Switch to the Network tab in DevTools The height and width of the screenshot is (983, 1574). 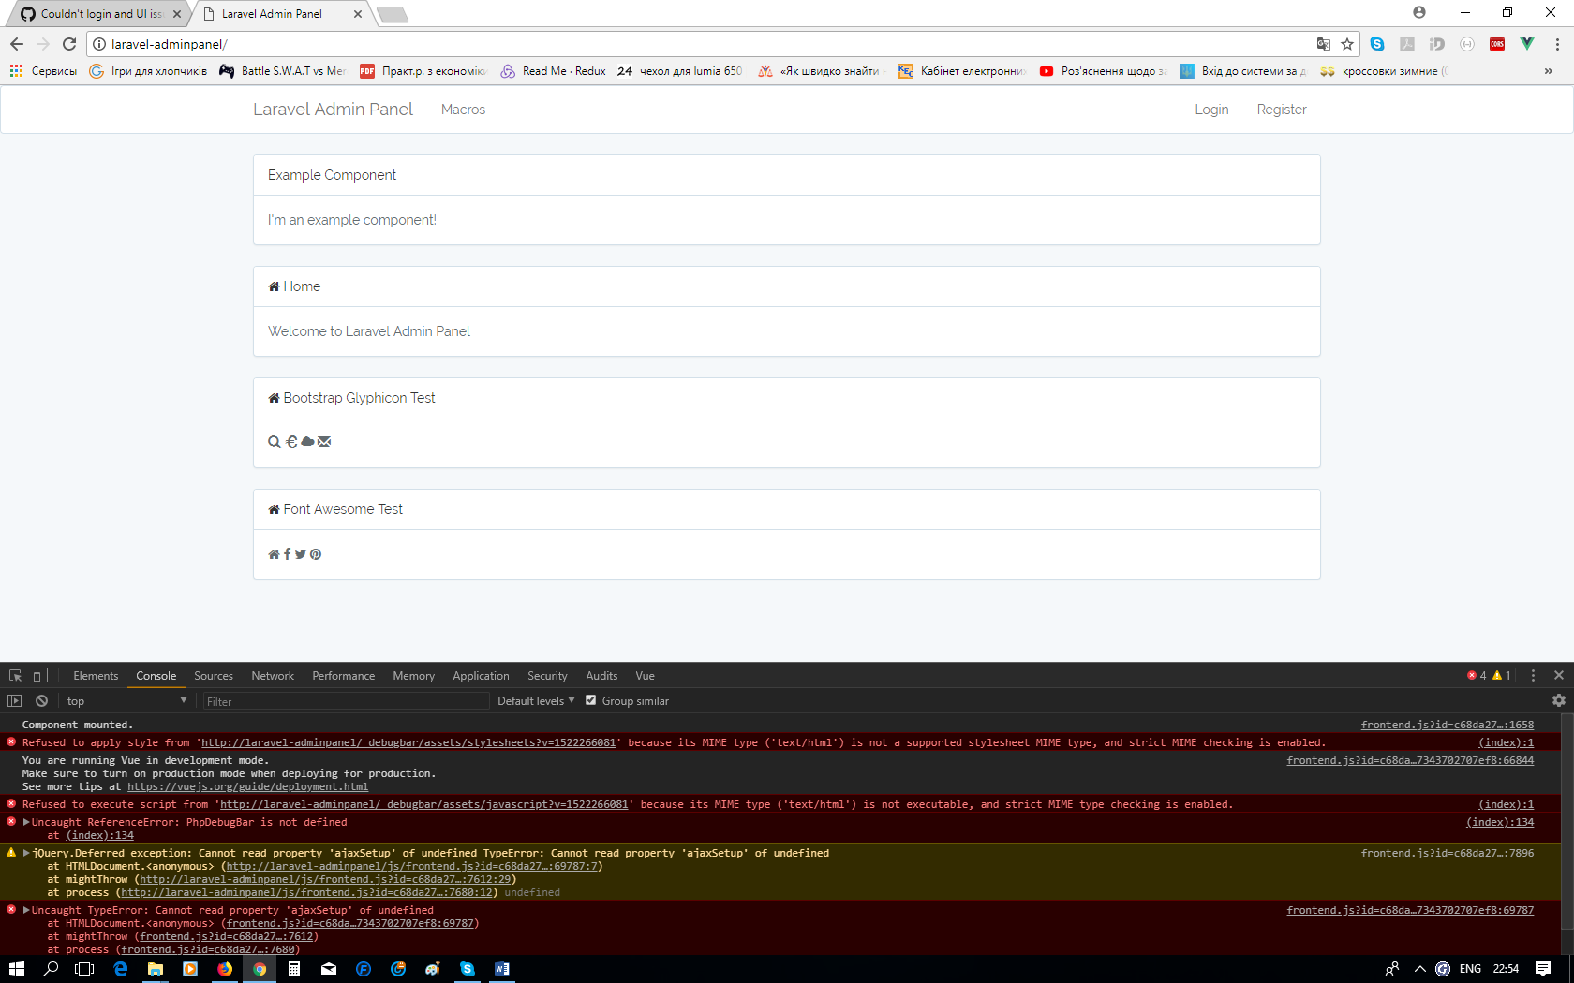pyautogui.click(x=272, y=675)
